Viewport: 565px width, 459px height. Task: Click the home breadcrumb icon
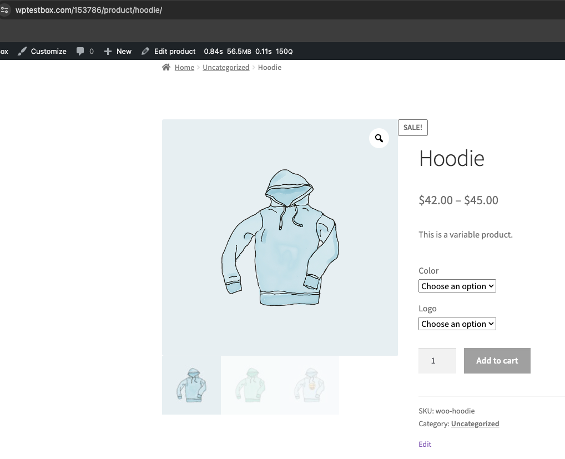[166, 67]
